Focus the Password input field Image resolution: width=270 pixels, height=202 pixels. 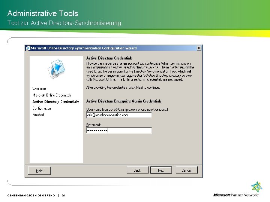(x=119, y=131)
